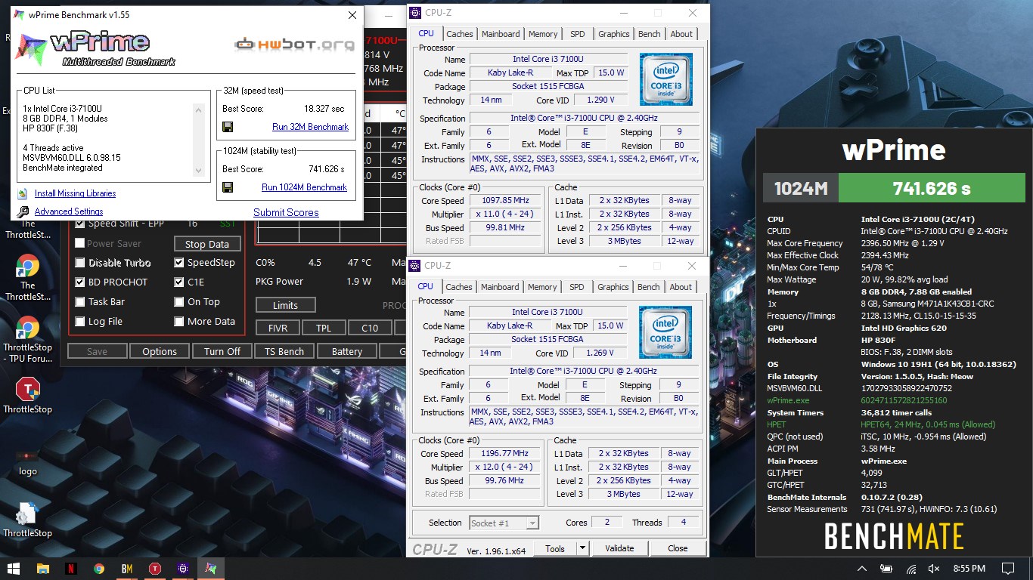This screenshot has height=580, width=1033.
Task: Click the Tools button in CPU-Z
Action: click(555, 549)
